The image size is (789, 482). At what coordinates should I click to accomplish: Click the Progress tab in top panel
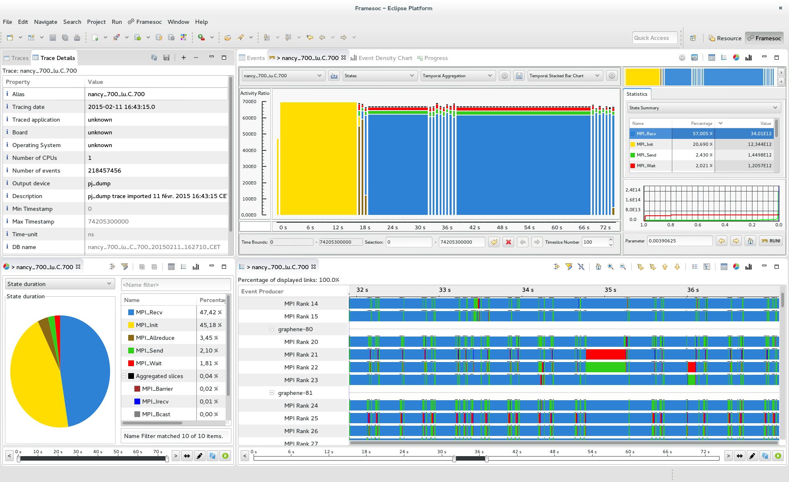pos(437,58)
